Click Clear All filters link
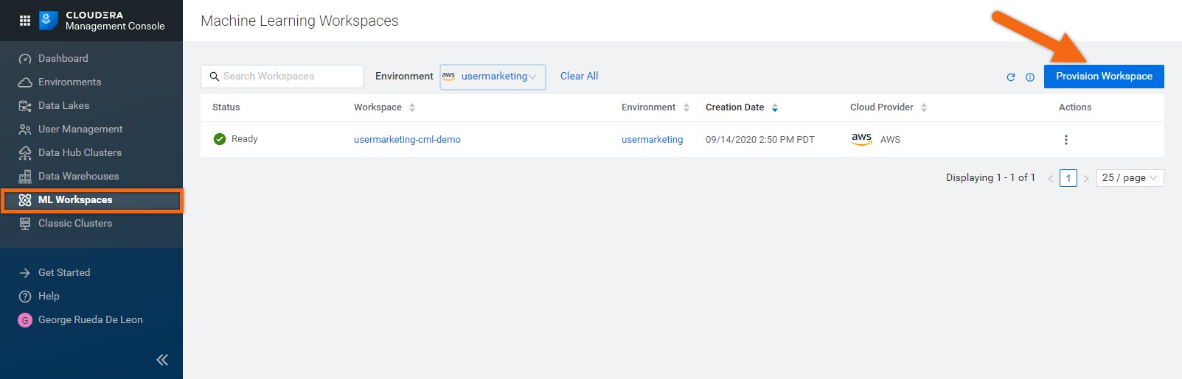This screenshot has width=1182, height=379. [579, 76]
